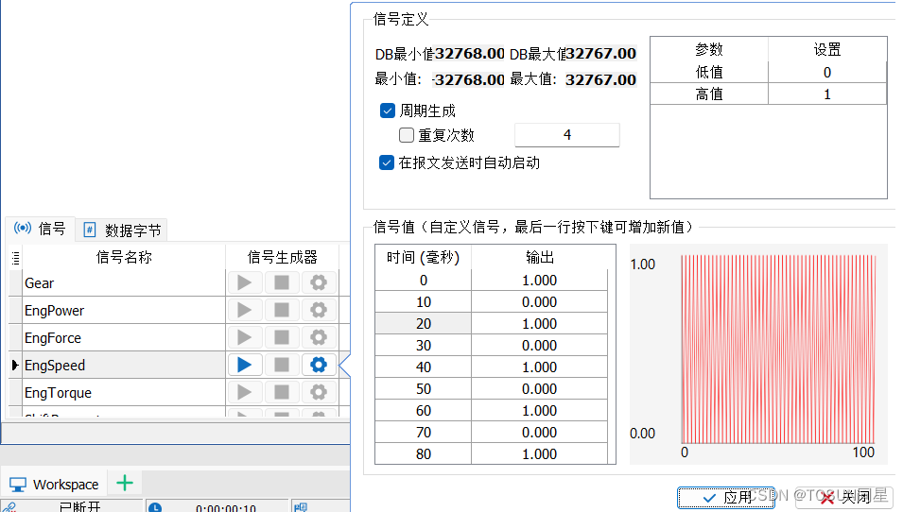Screen dimensions: 903x512
Task: Click the disconnected link icon in status bar
Action: (9, 507)
